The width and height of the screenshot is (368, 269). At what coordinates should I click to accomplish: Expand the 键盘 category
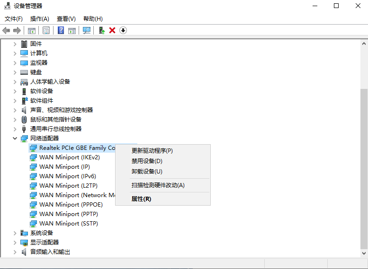(15, 72)
